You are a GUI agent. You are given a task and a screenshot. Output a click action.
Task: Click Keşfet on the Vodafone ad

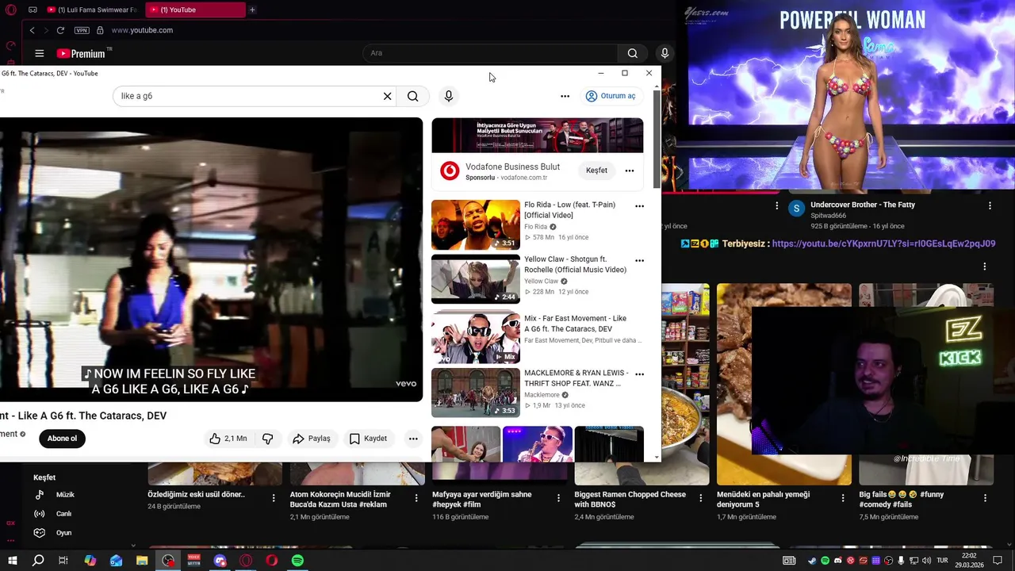pos(596,171)
